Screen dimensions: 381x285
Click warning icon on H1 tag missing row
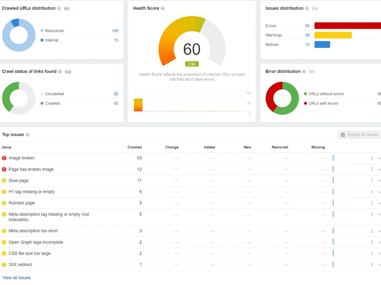[x=4, y=192]
